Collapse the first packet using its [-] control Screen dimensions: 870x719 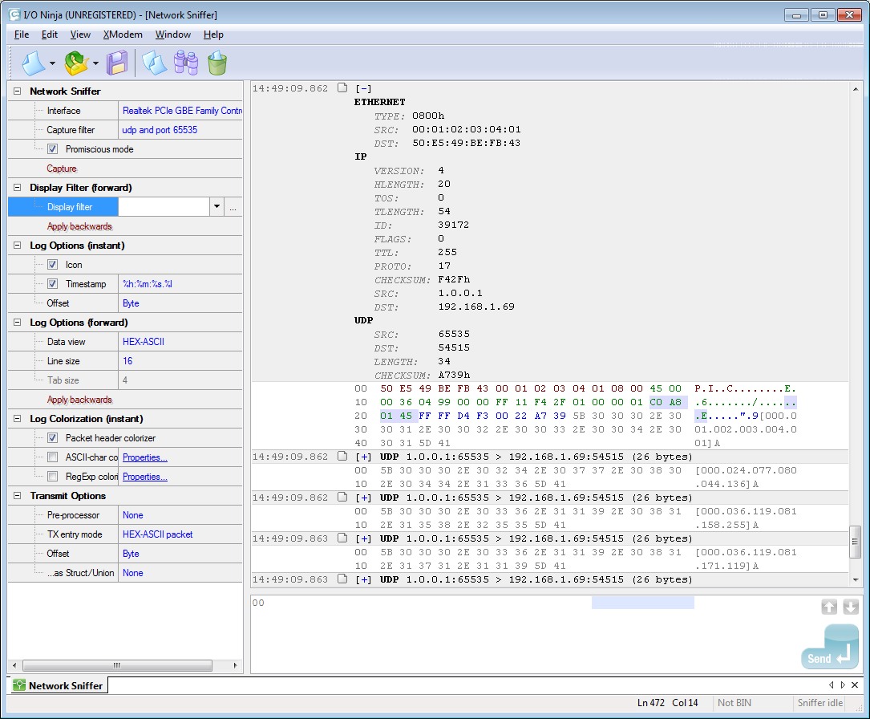pyautogui.click(x=363, y=87)
